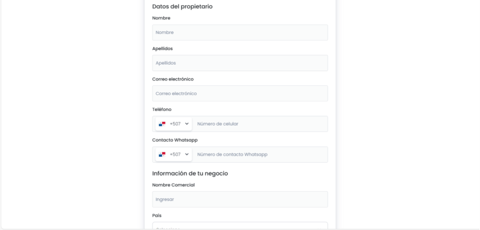Image resolution: width=480 pixels, height=230 pixels.
Task: Expand the Teléfono country code chevron
Action: pyautogui.click(x=187, y=124)
